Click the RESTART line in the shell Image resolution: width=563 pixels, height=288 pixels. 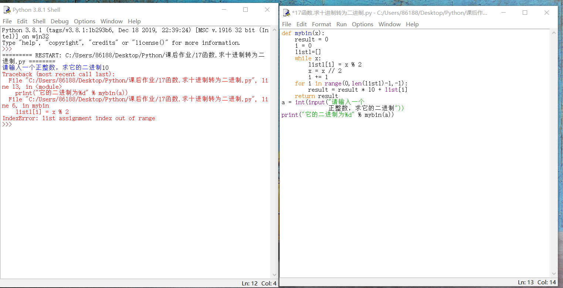(x=133, y=55)
